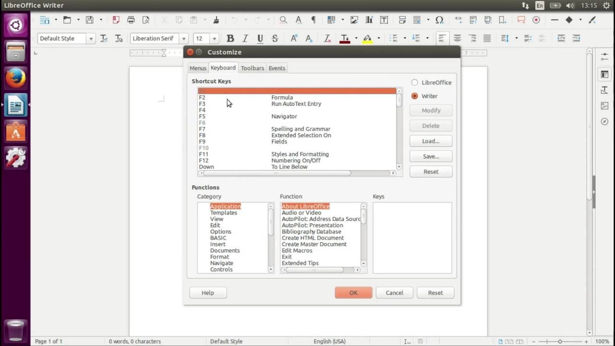Click the Insert Text Box icon
The width and height of the screenshot is (615, 346).
click(384, 20)
